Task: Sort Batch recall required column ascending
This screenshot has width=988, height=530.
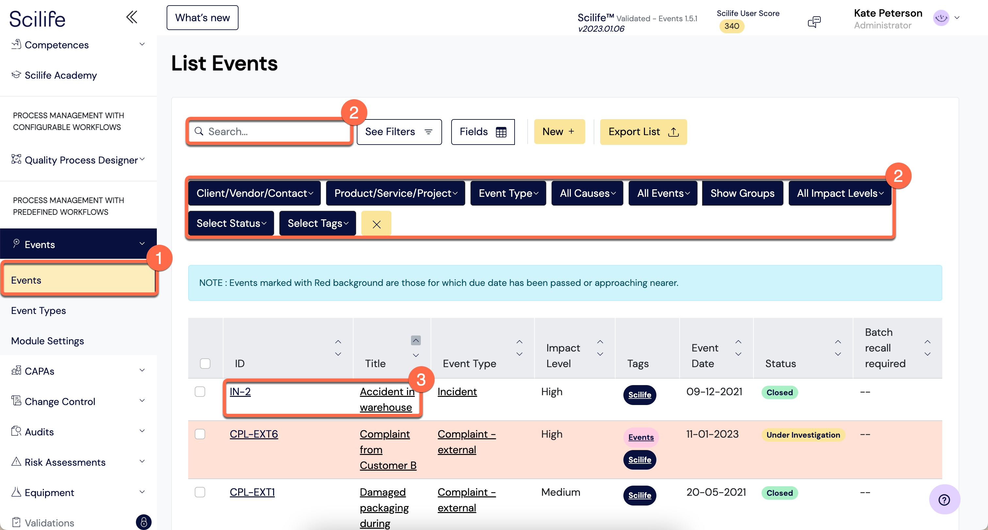Action: pos(928,342)
